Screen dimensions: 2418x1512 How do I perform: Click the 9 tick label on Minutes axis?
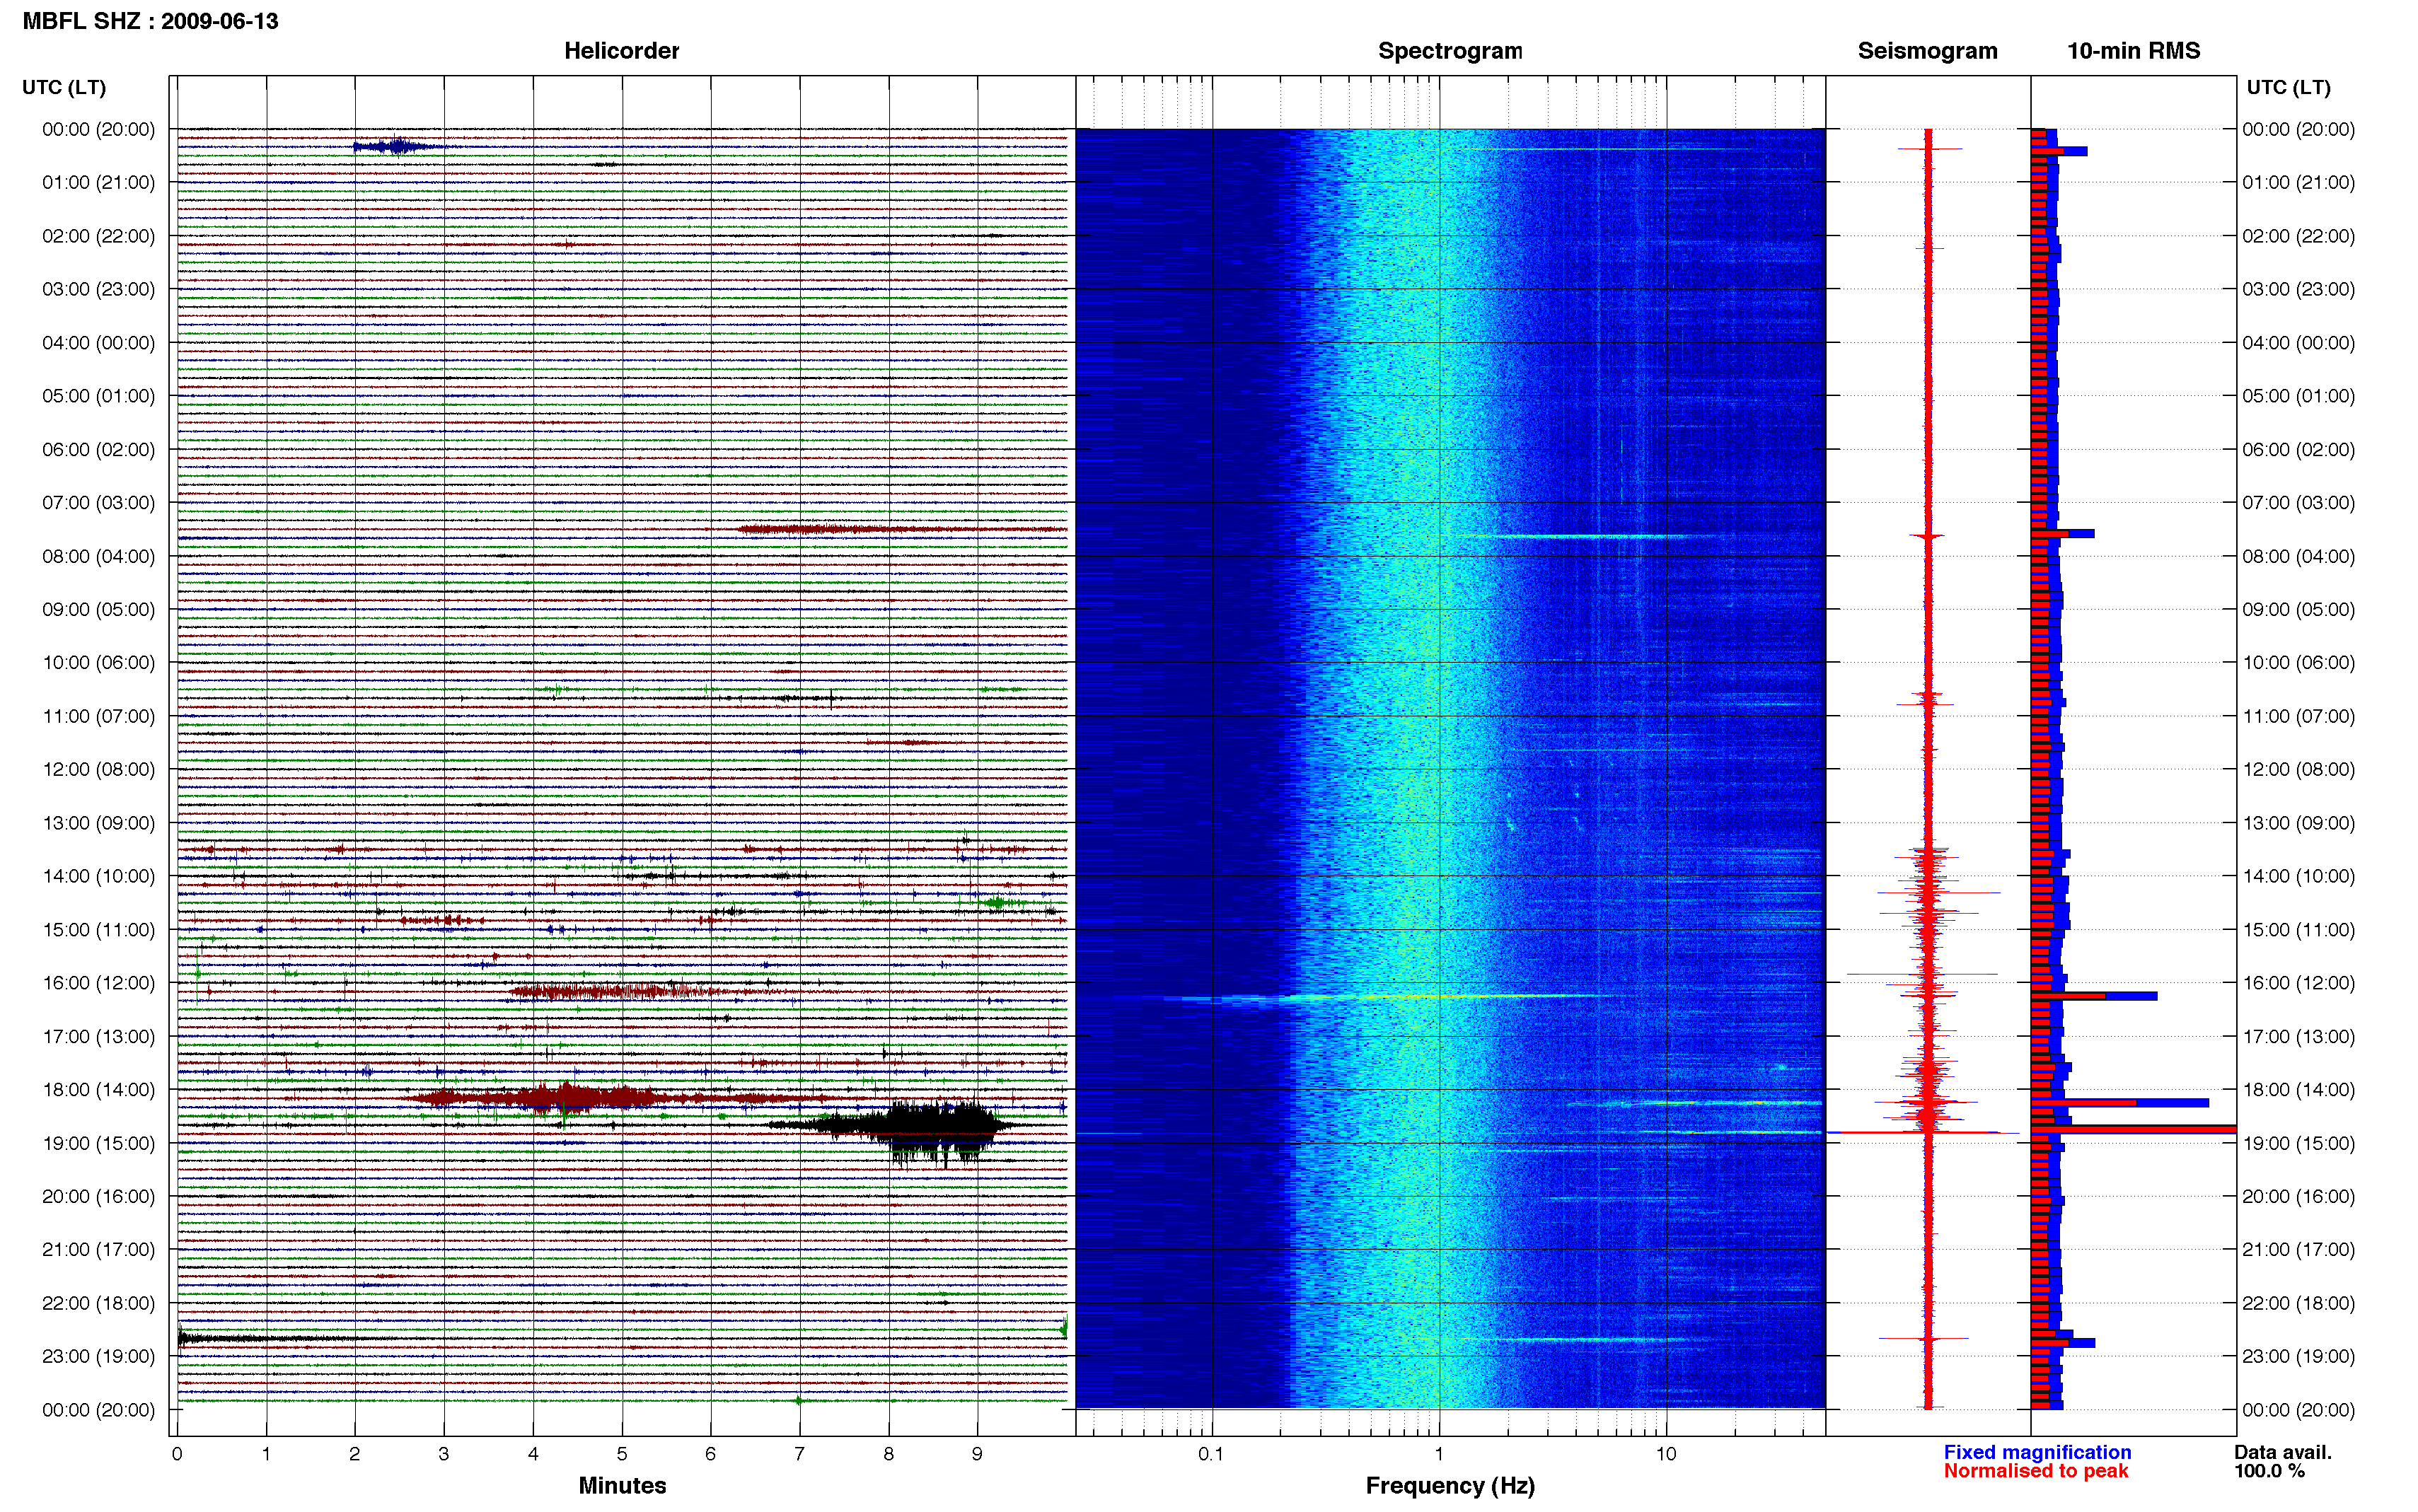(x=977, y=1454)
